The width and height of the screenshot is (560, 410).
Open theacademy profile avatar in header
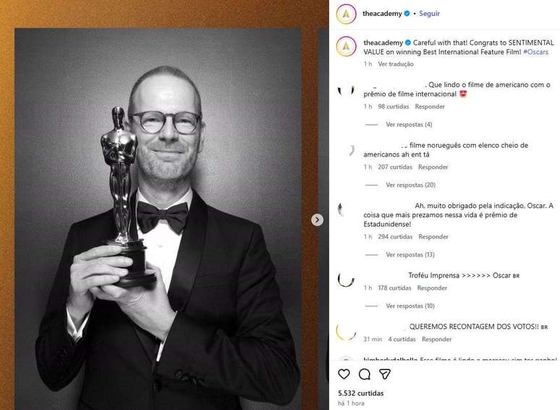click(x=346, y=14)
